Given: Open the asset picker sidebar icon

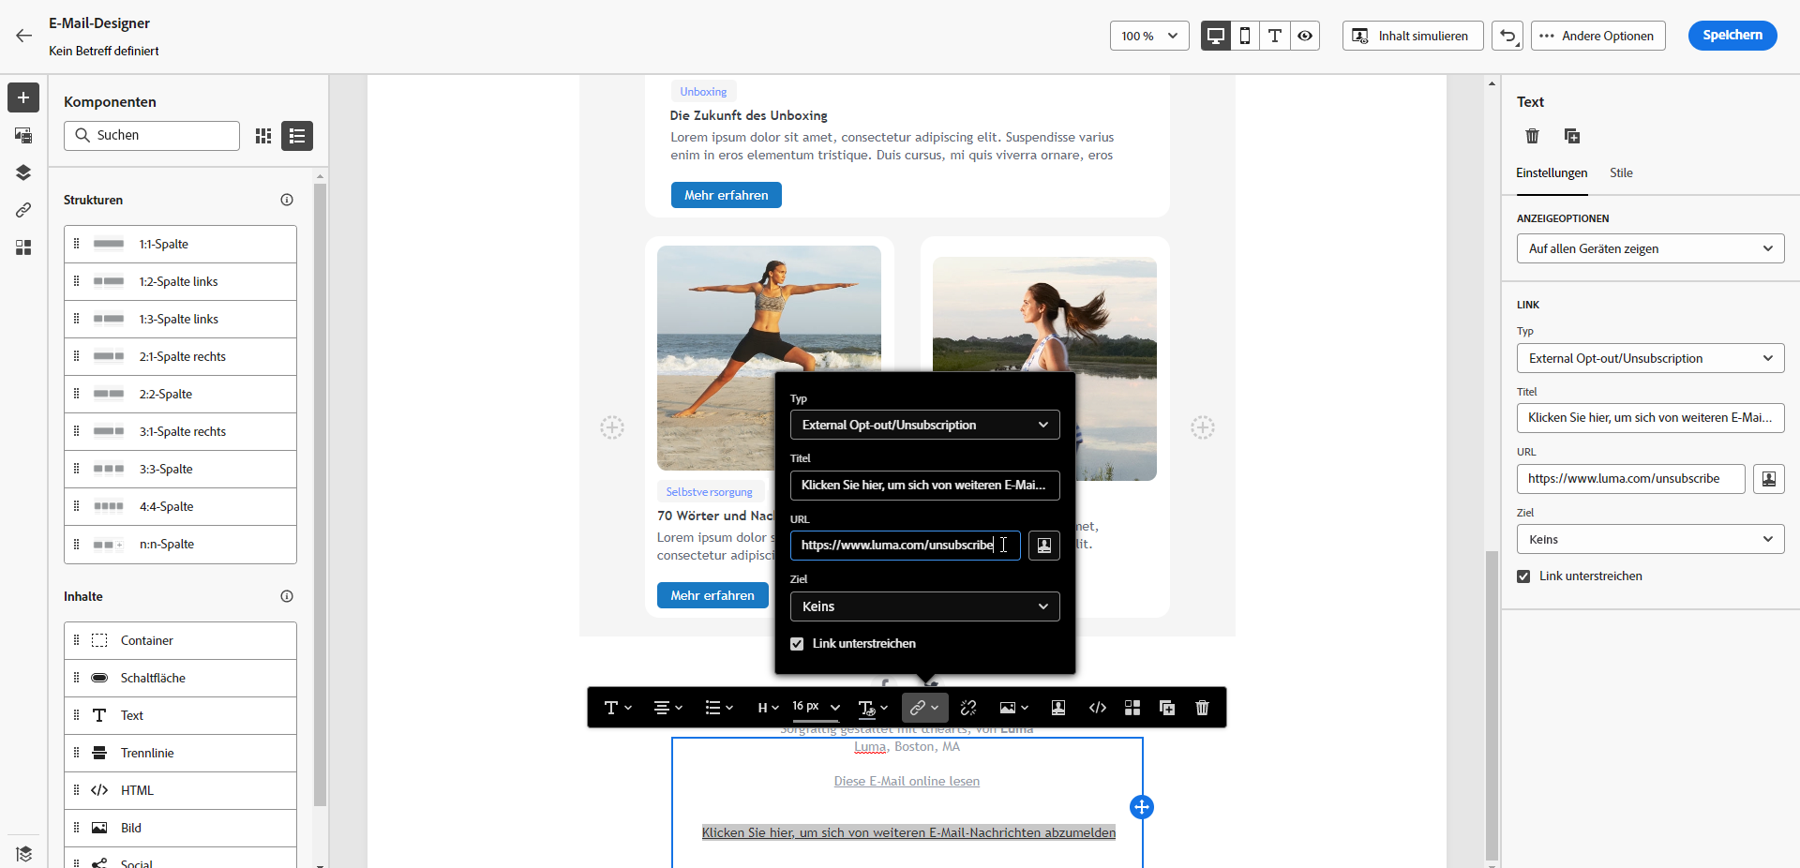Looking at the screenshot, I should pyautogui.click(x=23, y=135).
